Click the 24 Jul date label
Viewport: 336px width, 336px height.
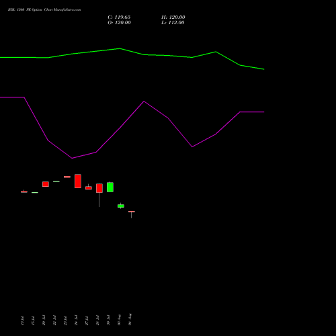[x=76, y=321]
